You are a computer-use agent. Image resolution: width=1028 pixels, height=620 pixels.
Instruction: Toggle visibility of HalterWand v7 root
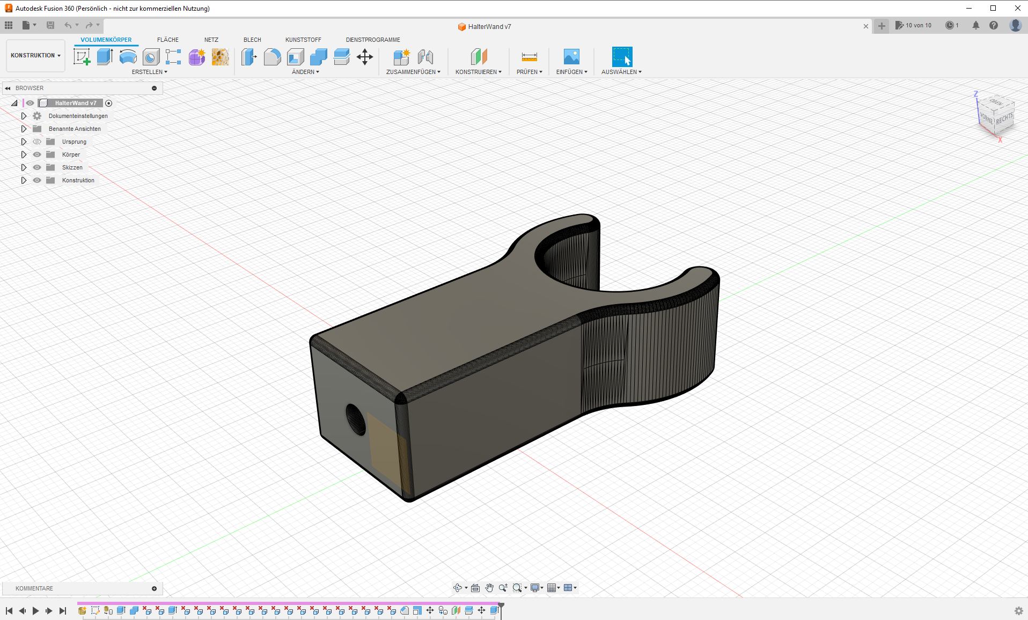tap(30, 103)
